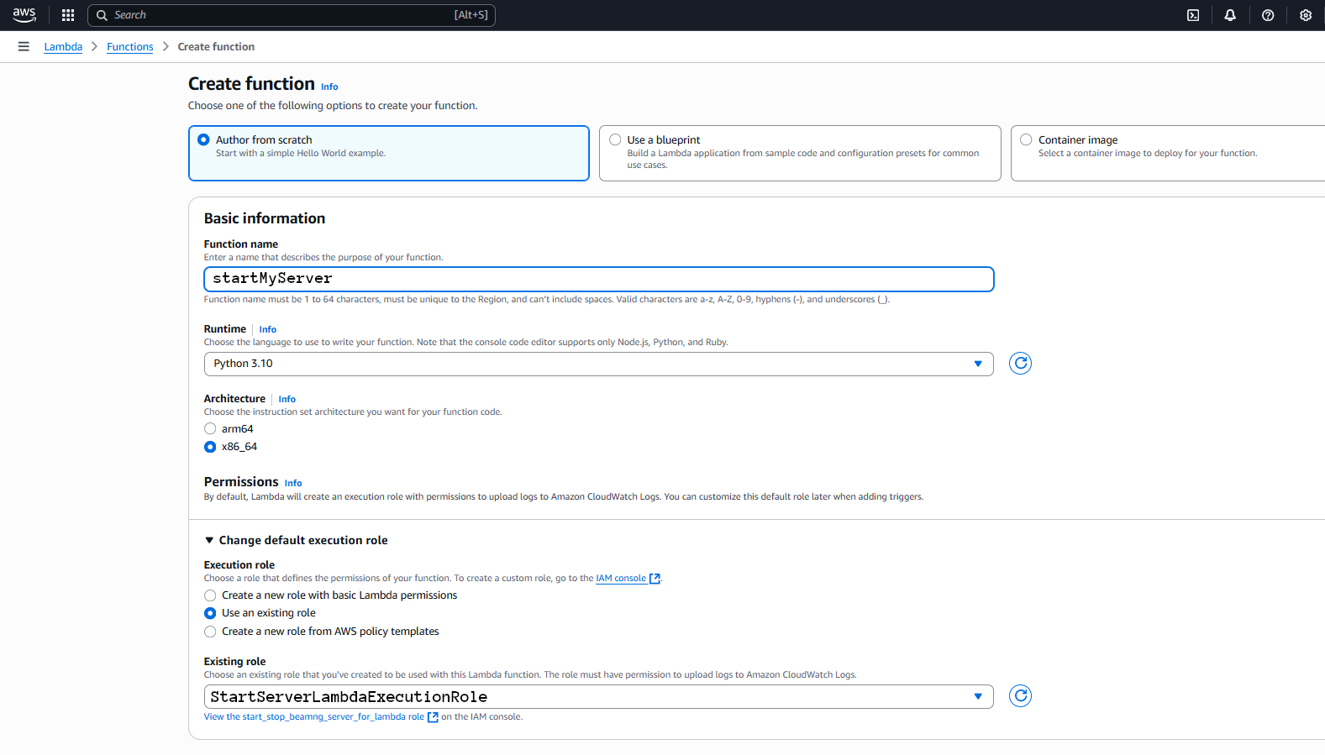This screenshot has width=1325, height=755.
Task: Click the Create function breadcrumb text
Action: click(x=216, y=47)
